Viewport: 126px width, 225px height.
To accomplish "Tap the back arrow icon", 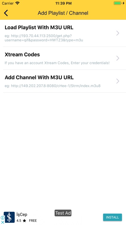I will pyautogui.click(x=6, y=13).
